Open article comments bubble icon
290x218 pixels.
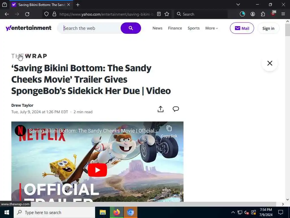176,109
